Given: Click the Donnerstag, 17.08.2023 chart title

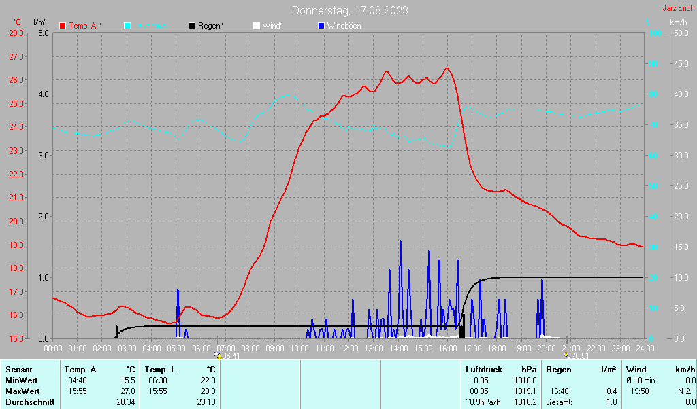Looking at the screenshot, I should coord(351,10).
